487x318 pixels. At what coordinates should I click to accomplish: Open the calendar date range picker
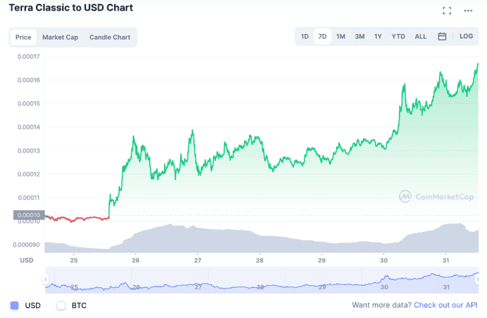(x=442, y=36)
